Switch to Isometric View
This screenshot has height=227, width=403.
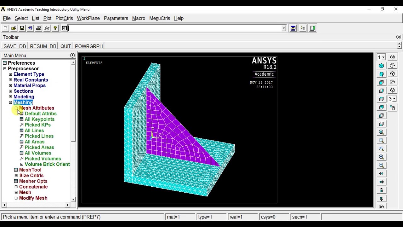382,66
